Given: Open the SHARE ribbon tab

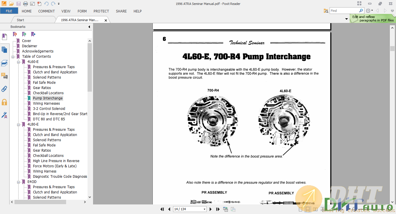Looking at the screenshot, I should pos(121,11).
